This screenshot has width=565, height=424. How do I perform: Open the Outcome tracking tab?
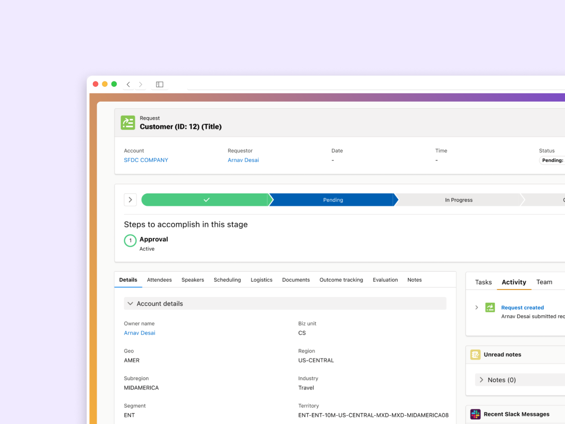pyautogui.click(x=341, y=280)
